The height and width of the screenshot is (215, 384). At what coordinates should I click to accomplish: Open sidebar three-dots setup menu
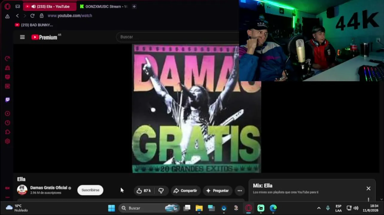[7, 197]
